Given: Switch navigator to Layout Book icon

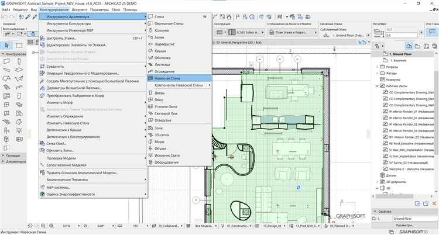Looking at the screenshot, I should (426, 46).
